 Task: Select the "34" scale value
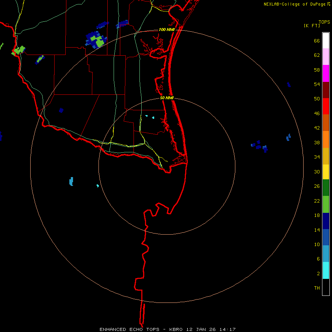point(317,157)
